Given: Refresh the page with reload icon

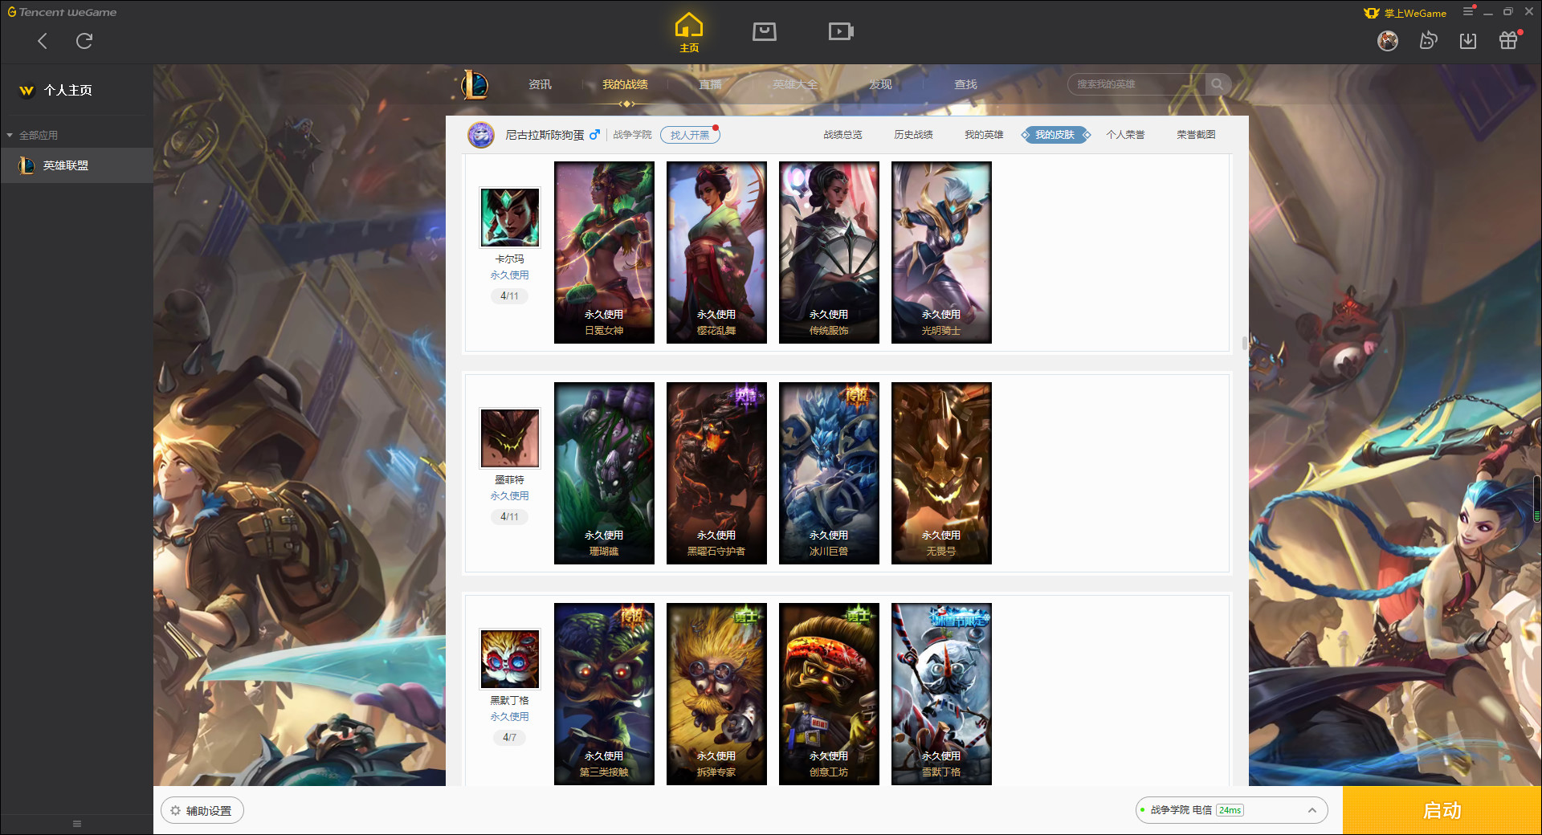Looking at the screenshot, I should point(84,41).
